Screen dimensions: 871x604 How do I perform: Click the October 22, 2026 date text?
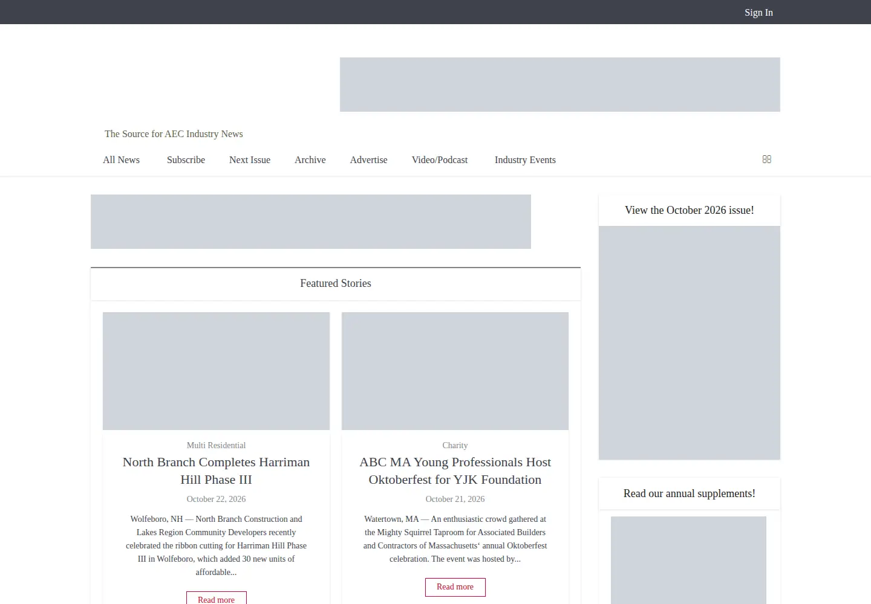(x=216, y=500)
